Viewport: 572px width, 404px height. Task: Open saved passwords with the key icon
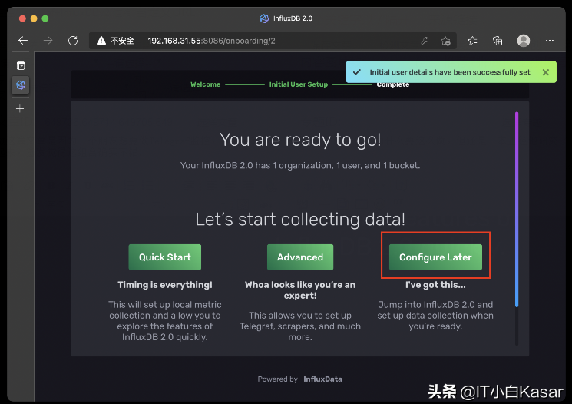click(x=425, y=41)
